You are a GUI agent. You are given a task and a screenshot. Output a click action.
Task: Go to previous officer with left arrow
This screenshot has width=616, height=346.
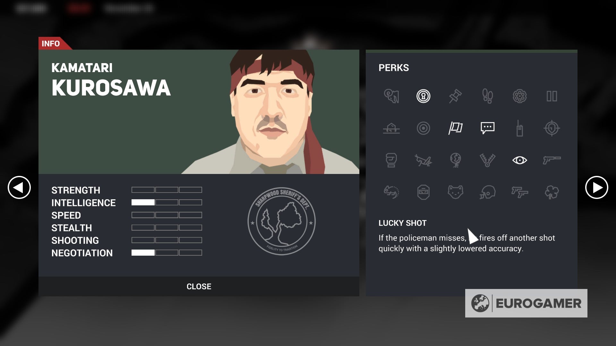19,187
